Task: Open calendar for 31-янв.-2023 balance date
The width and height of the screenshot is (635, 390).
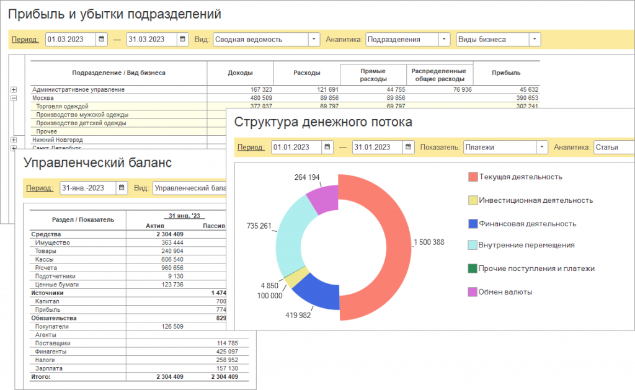Action: point(122,188)
